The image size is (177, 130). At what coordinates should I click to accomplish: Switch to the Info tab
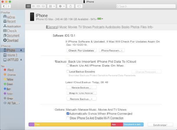click(x=150, y=27)
